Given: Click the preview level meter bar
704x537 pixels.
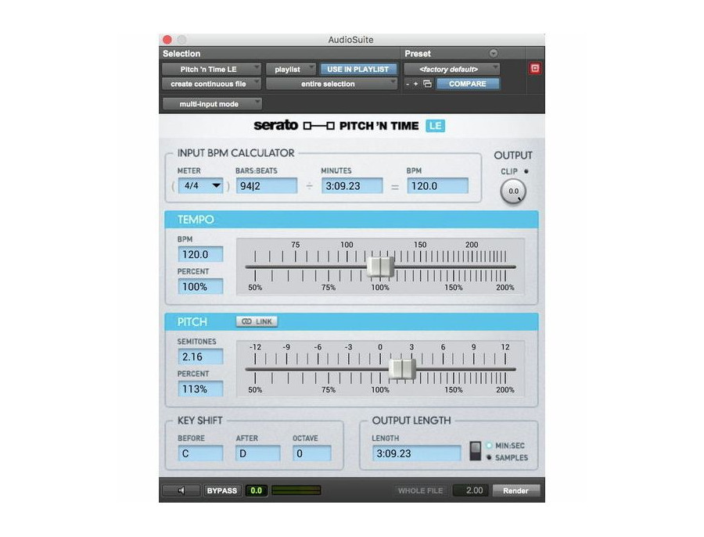Looking at the screenshot, I should coord(296,490).
